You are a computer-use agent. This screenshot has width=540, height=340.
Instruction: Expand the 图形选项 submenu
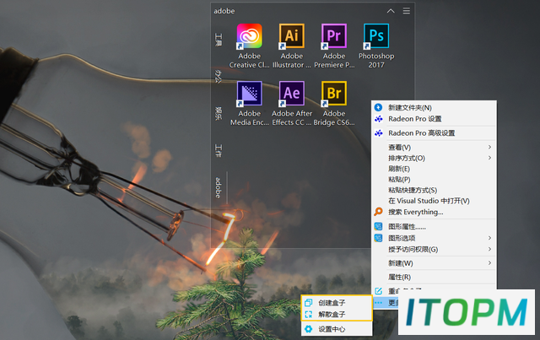point(434,238)
